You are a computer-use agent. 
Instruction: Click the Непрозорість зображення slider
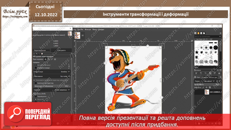51,86
